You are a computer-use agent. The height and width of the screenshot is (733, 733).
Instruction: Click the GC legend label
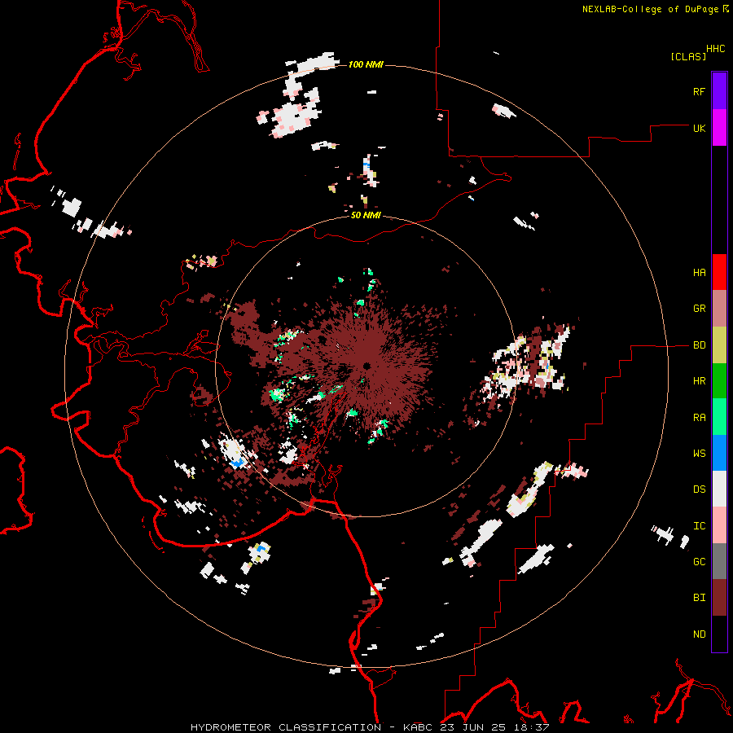pyautogui.click(x=699, y=562)
